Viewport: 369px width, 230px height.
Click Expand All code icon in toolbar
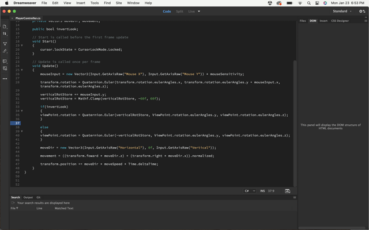coord(5,44)
